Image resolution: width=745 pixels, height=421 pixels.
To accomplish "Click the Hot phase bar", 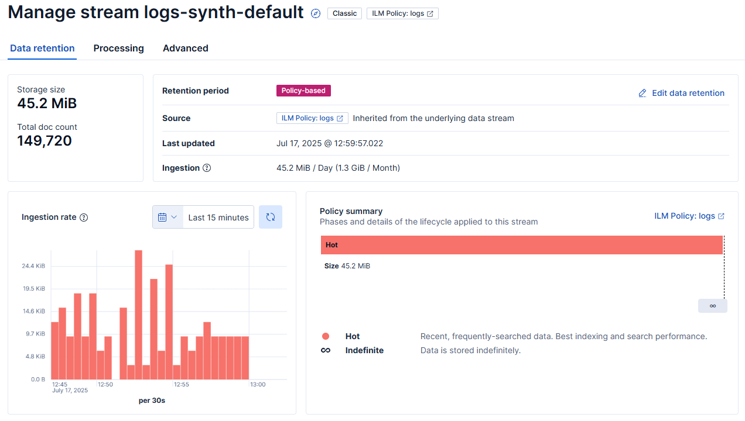I will tap(521, 245).
